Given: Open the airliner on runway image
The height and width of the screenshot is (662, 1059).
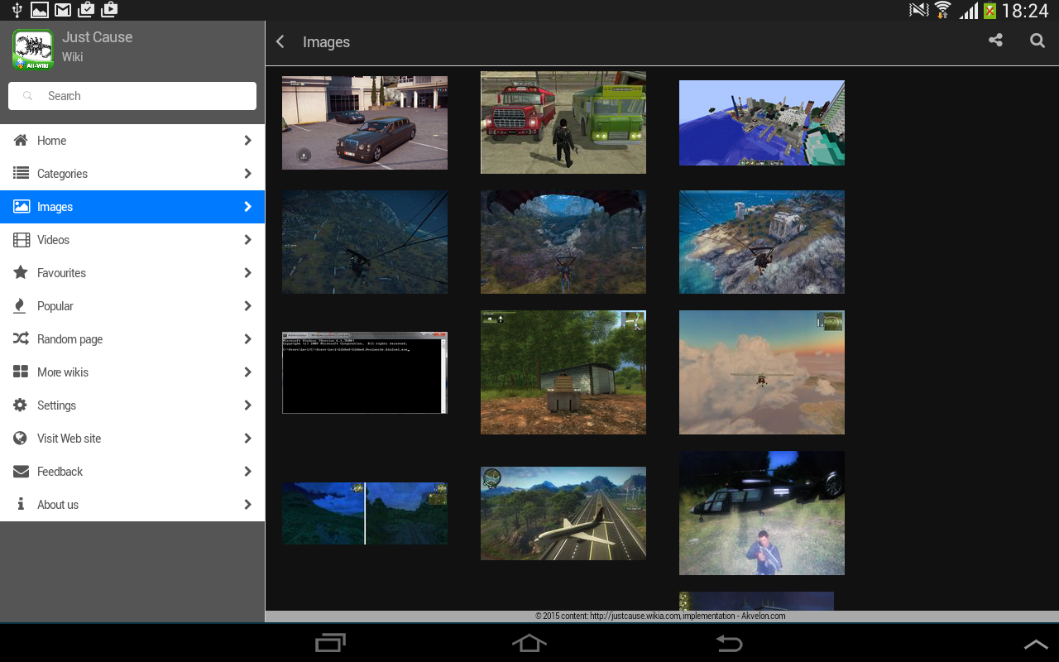Looking at the screenshot, I should coord(563,513).
